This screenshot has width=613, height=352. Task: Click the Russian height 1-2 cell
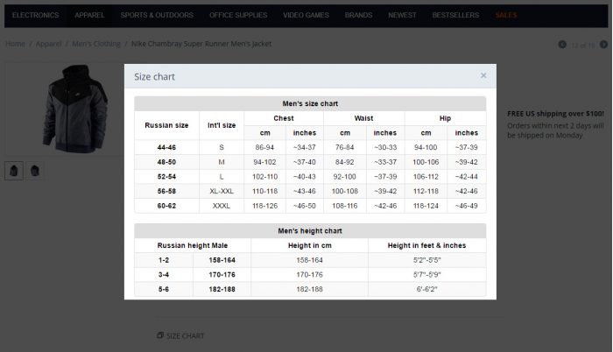(164, 260)
